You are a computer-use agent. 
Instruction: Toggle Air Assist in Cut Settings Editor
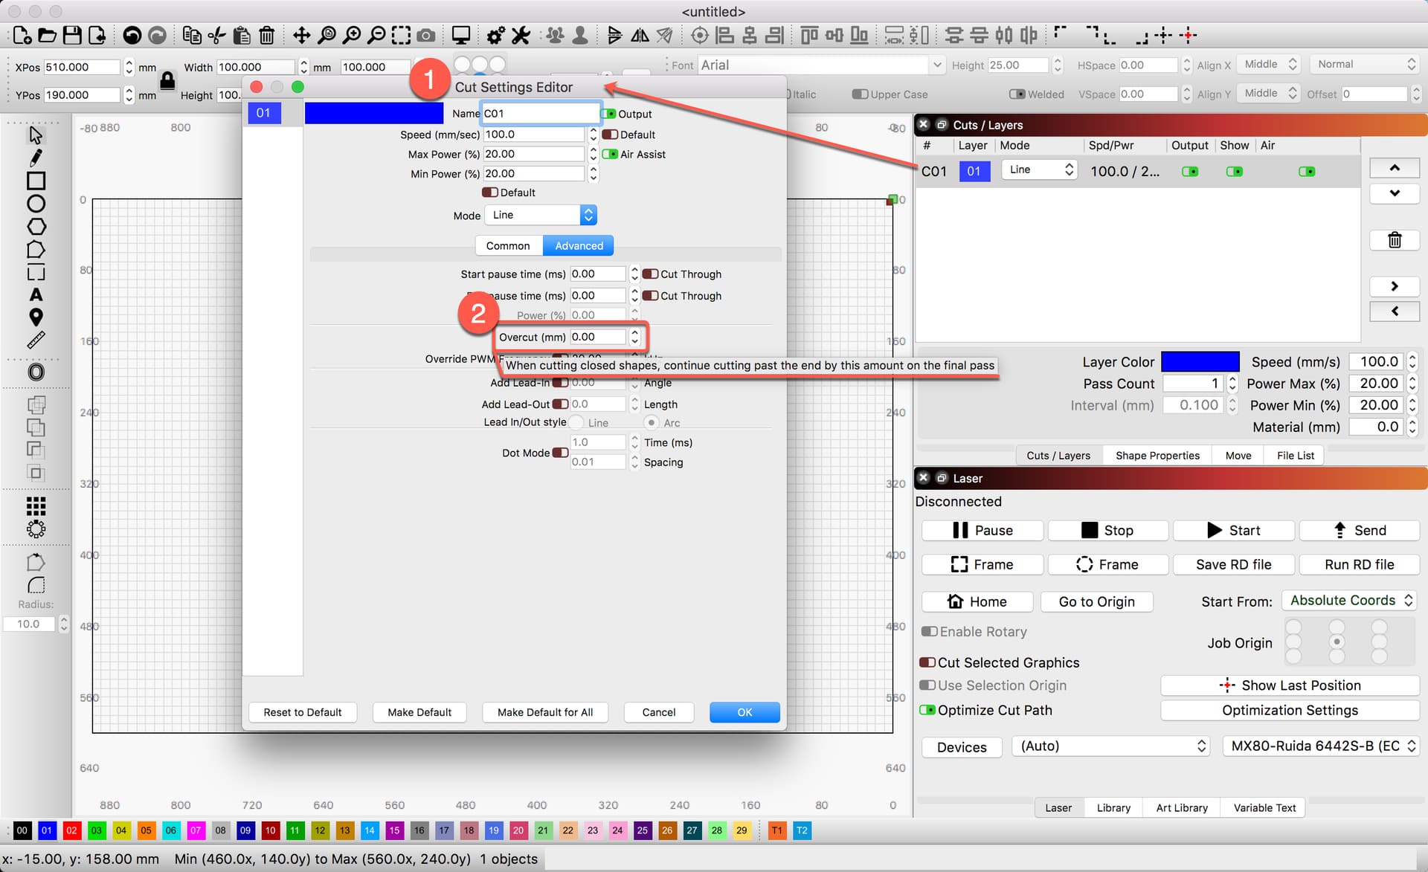point(610,154)
